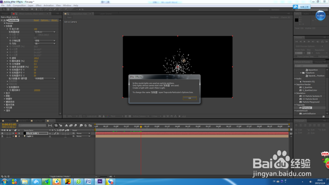Jump to last frame in Preview
Screen dimensions: 329x185
[x=313, y=42]
